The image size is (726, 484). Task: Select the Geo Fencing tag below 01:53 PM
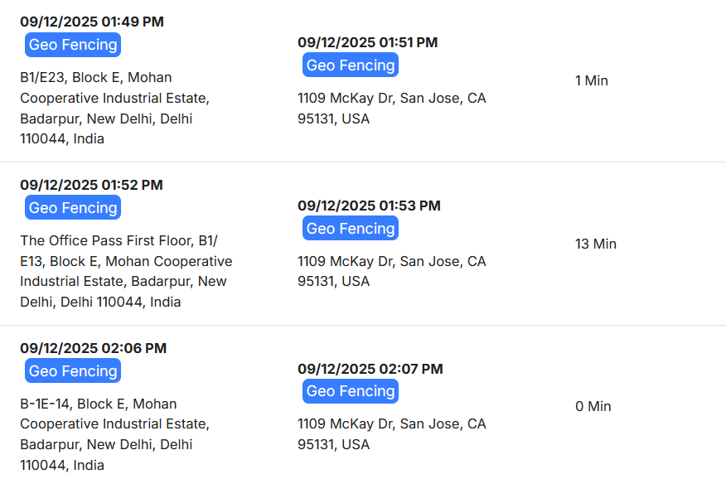350,229
